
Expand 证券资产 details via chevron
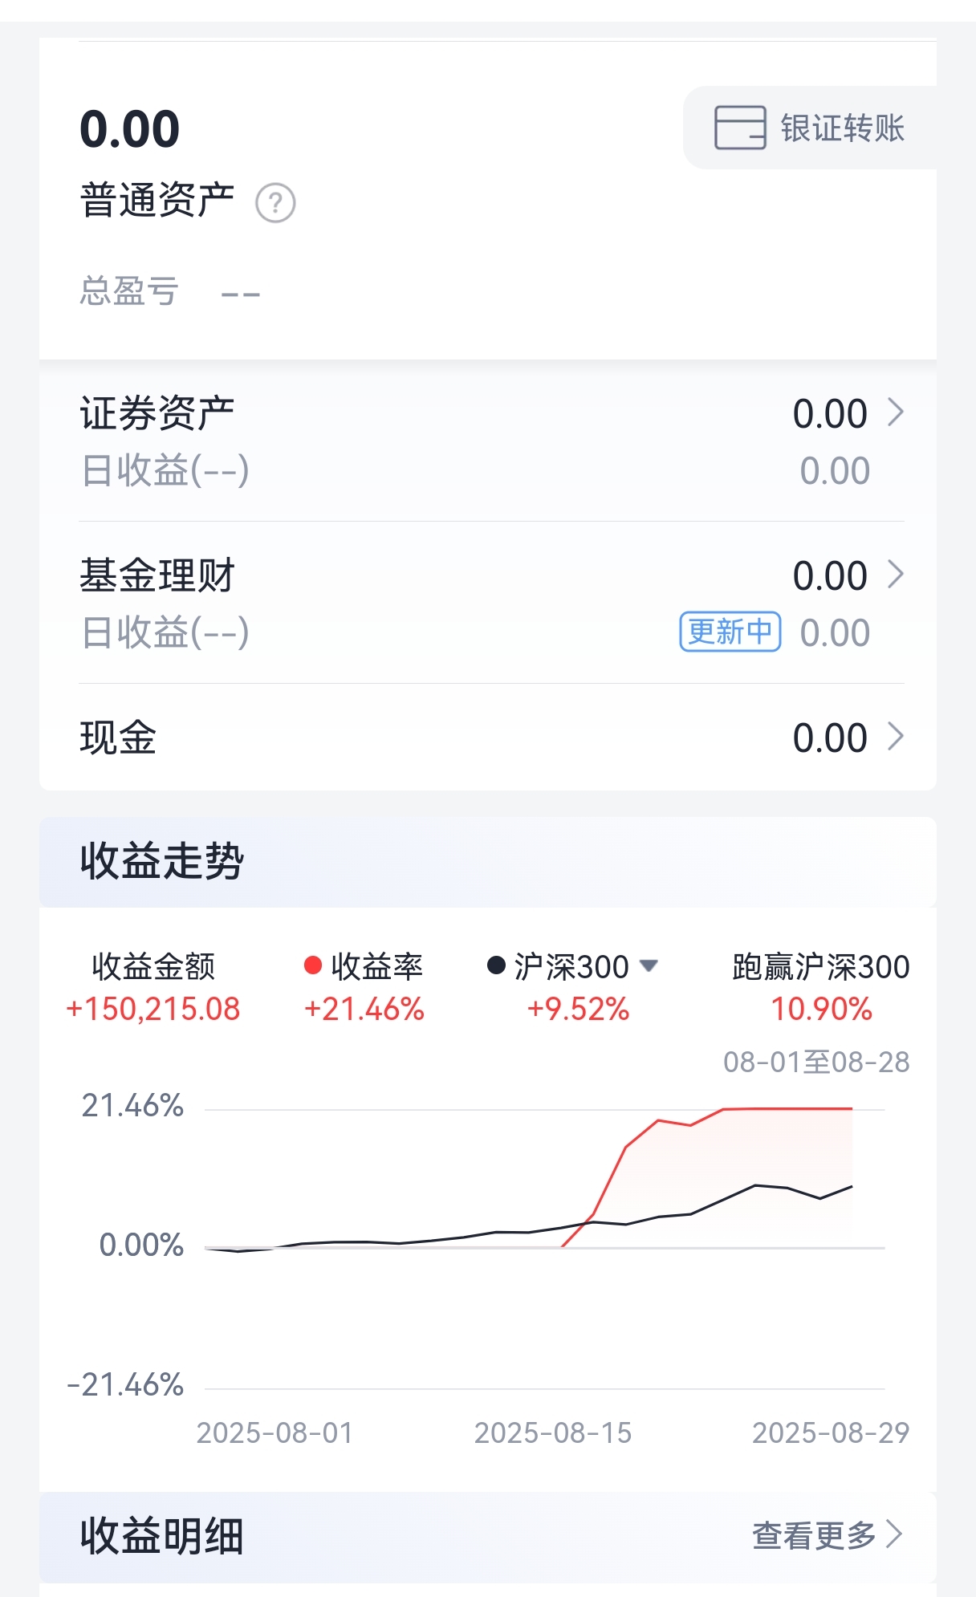896,412
